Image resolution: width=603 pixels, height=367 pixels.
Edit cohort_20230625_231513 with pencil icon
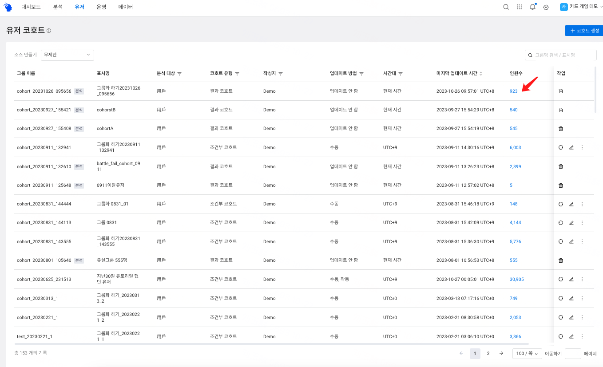click(x=571, y=279)
